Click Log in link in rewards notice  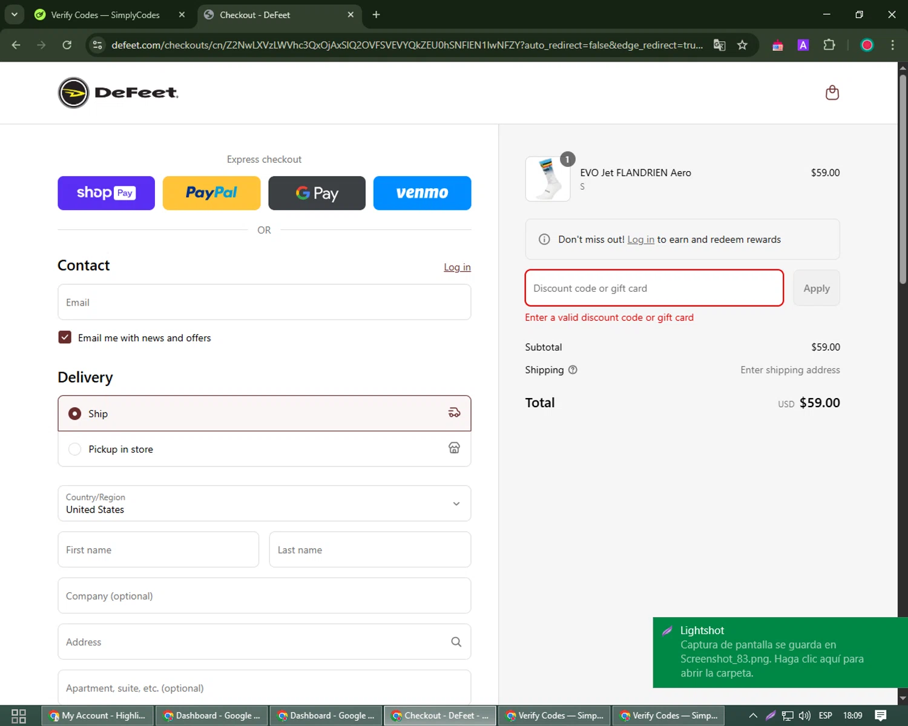click(x=640, y=240)
